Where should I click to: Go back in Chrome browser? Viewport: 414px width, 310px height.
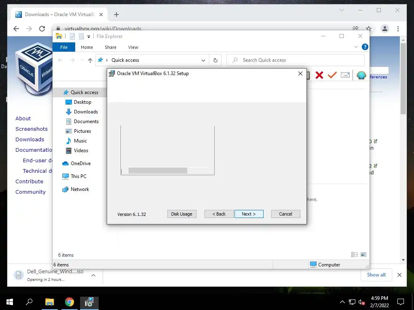coord(16,29)
